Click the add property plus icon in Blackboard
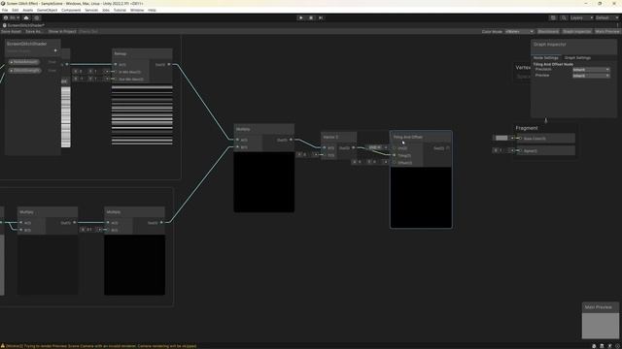 coord(55,50)
